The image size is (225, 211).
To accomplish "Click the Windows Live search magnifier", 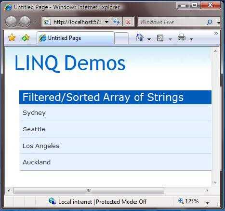I will (x=210, y=22).
